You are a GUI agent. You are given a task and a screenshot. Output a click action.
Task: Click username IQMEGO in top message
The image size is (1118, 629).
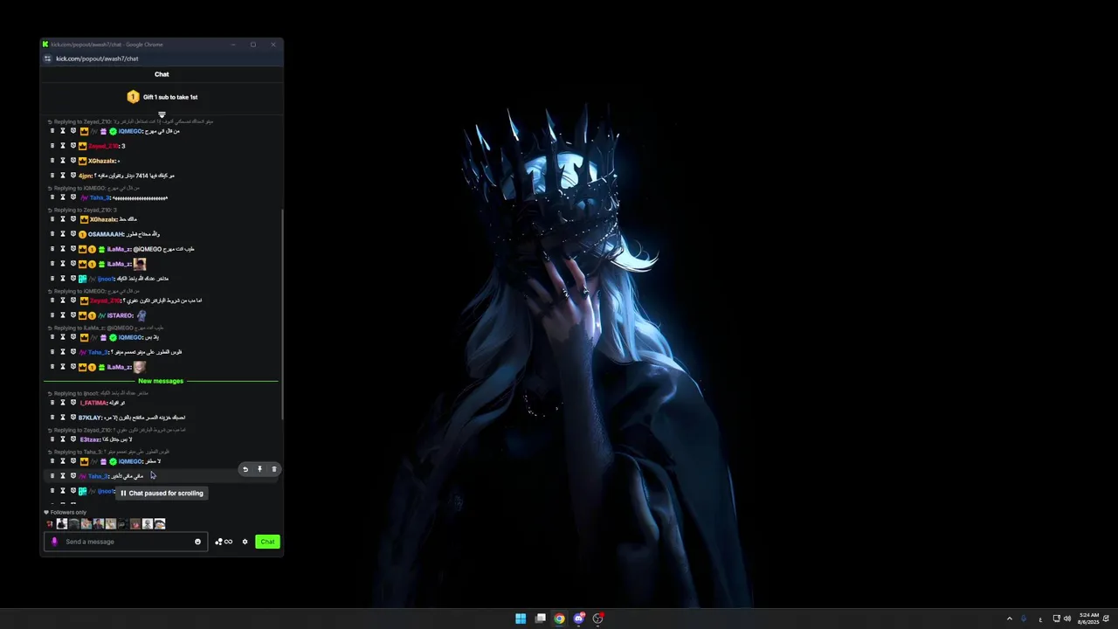pos(130,131)
